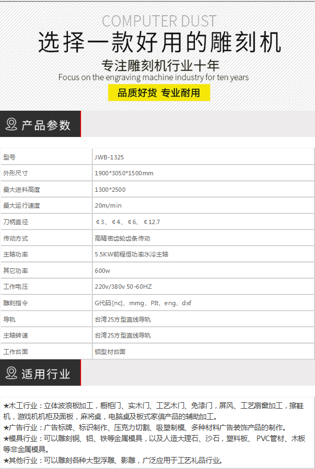This screenshot has width=315, height=469.
Task: Click the yellow 品质好货 专业耐用 banner
Action: tap(159, 93)
